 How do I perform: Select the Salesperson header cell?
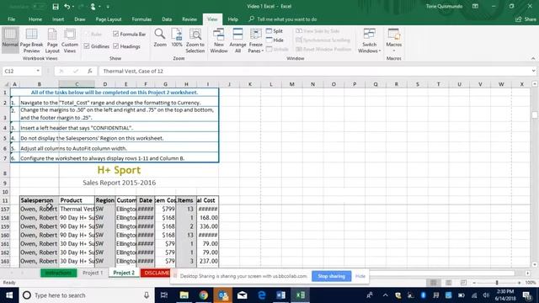click(40, 200)
